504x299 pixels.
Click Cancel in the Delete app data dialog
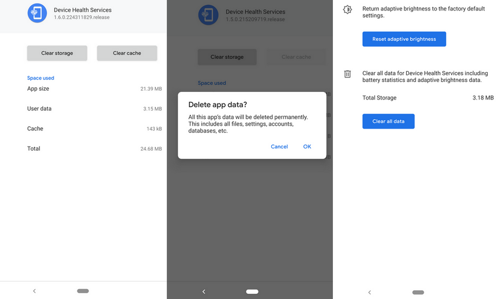[x=279, y=147]
